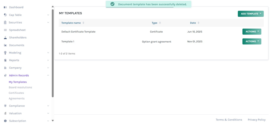This screenshot has height=126, width=270.
Task: Click the Compliance shield icon
Action: point(5,106)
